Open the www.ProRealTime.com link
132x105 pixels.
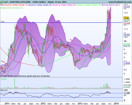[120, 2]
